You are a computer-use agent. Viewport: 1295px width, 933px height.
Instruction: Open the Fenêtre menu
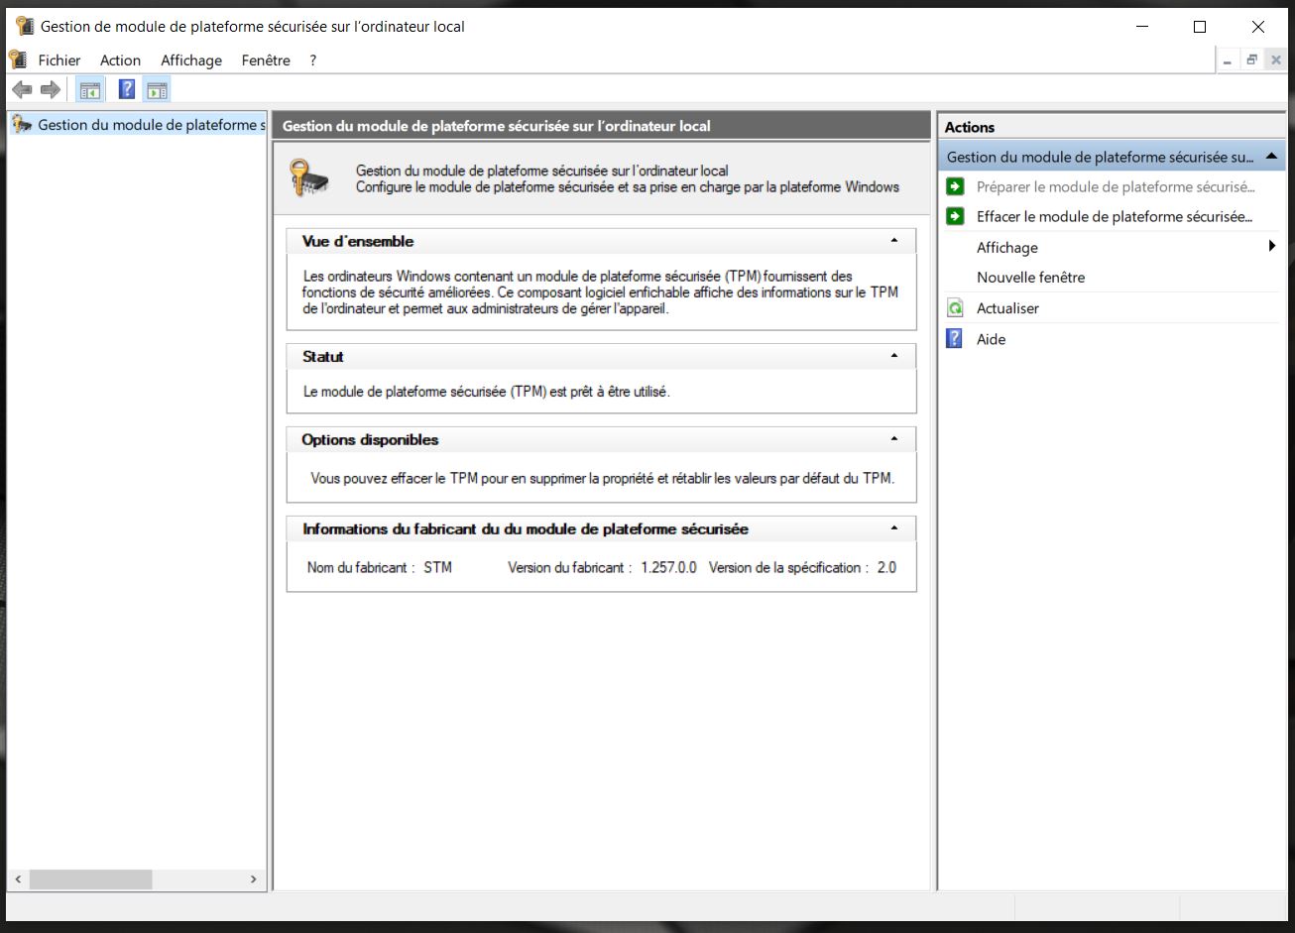pyautogui.click(x=266, y=60)
